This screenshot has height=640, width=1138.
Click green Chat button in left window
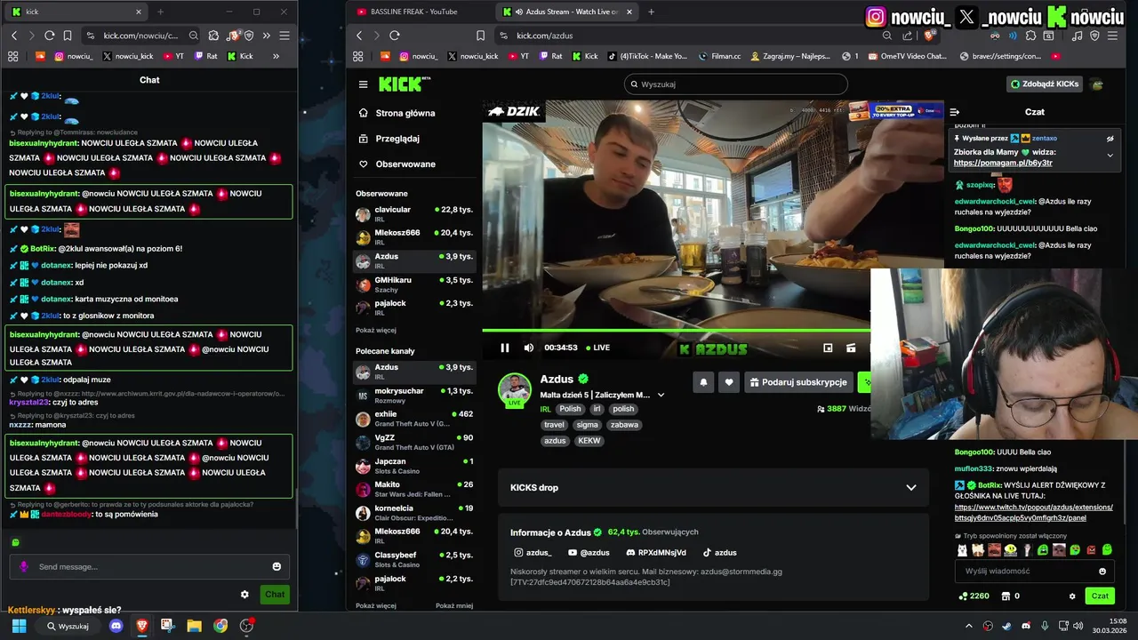pos(275,595)
